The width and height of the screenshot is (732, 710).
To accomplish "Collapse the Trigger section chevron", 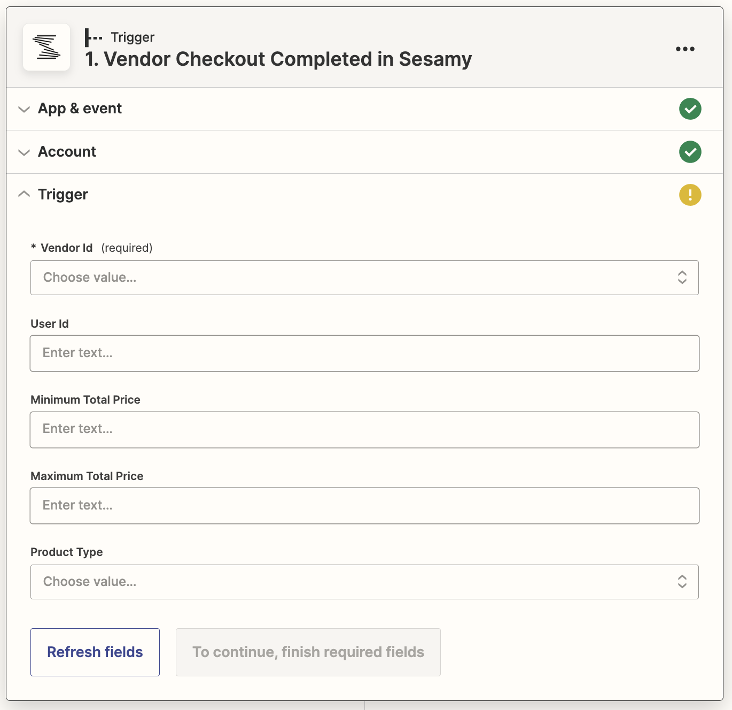I will click(x=24, y=194).
